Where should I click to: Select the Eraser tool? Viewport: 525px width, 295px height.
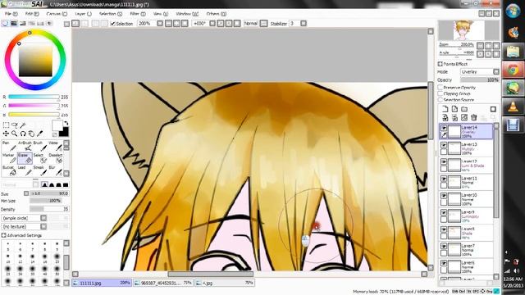click(x=25, y=158)
